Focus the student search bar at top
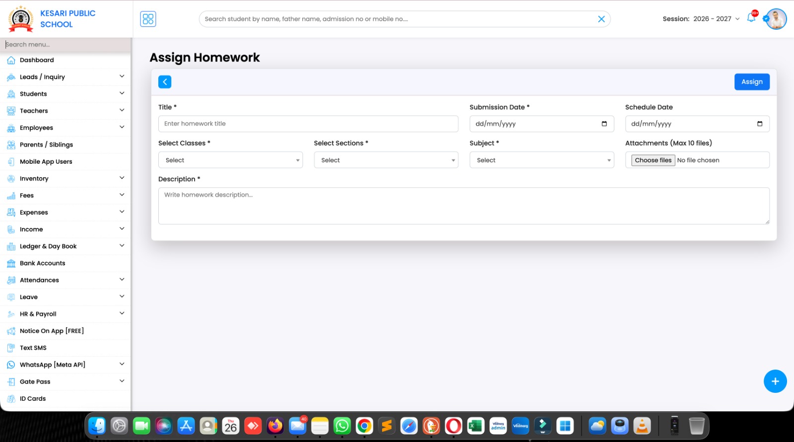Image resolution: width=794 pixels, height=442 pixels. (404, 19)
